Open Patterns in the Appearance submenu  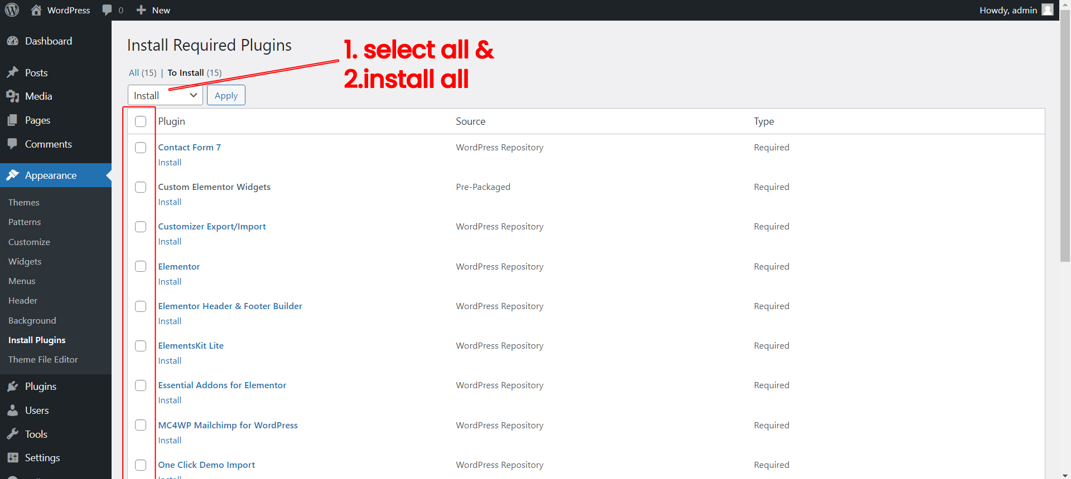tap(25, 222)
